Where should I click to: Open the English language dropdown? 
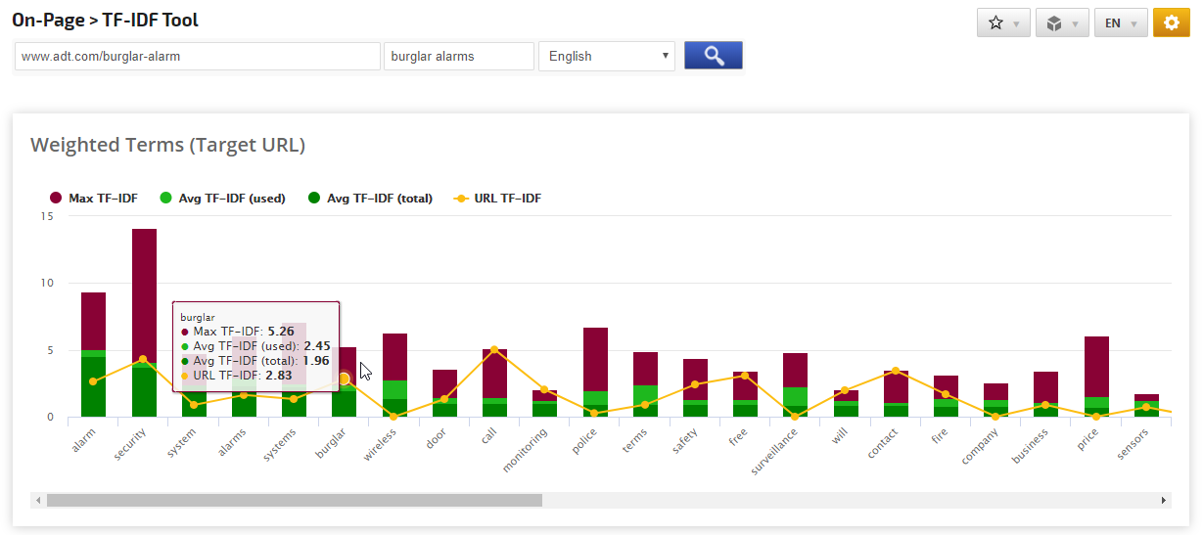(607, 57)
